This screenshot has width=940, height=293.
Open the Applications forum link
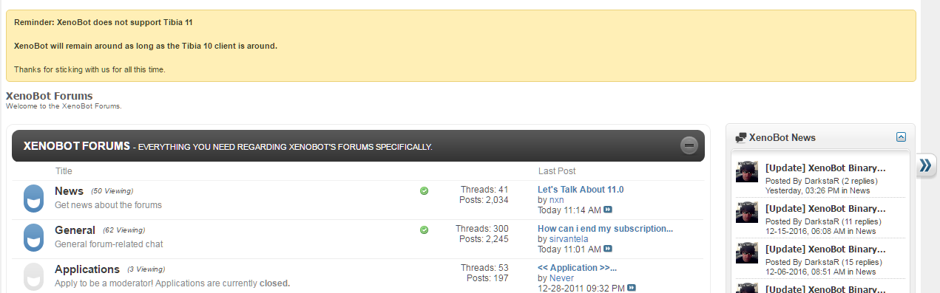pyautogui.click(x=87, y=269)
